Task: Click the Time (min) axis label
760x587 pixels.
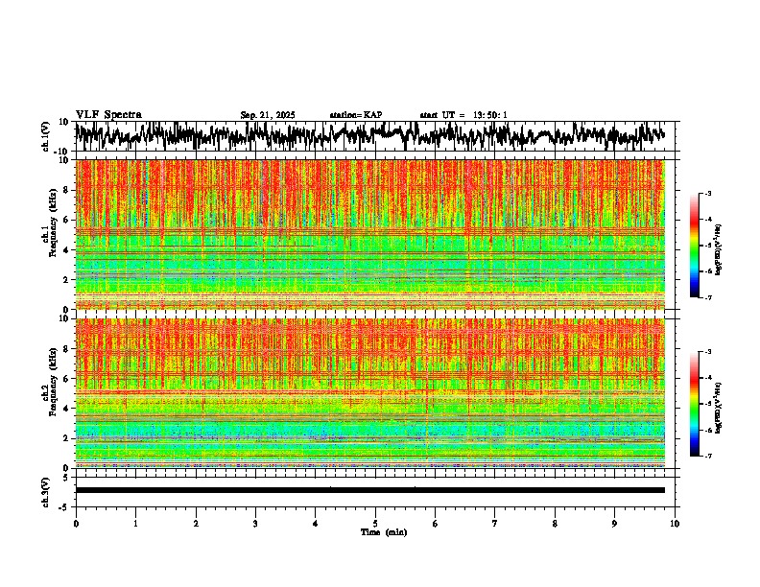Action: click(x=384, y=532)
